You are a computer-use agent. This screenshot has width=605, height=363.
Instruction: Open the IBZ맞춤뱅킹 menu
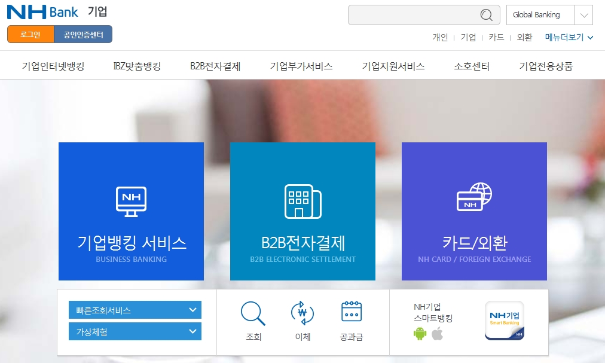(x=137, y=66)
